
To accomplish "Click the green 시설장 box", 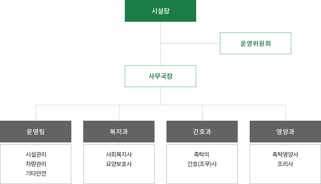I will (x=160, y=11).
